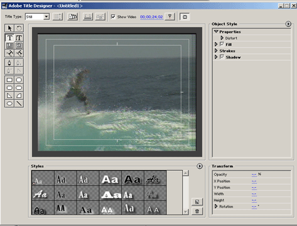Screen dimensions: 297x226
Task: Open the Object Style panel menu arrow
Action: pos(288,24)
